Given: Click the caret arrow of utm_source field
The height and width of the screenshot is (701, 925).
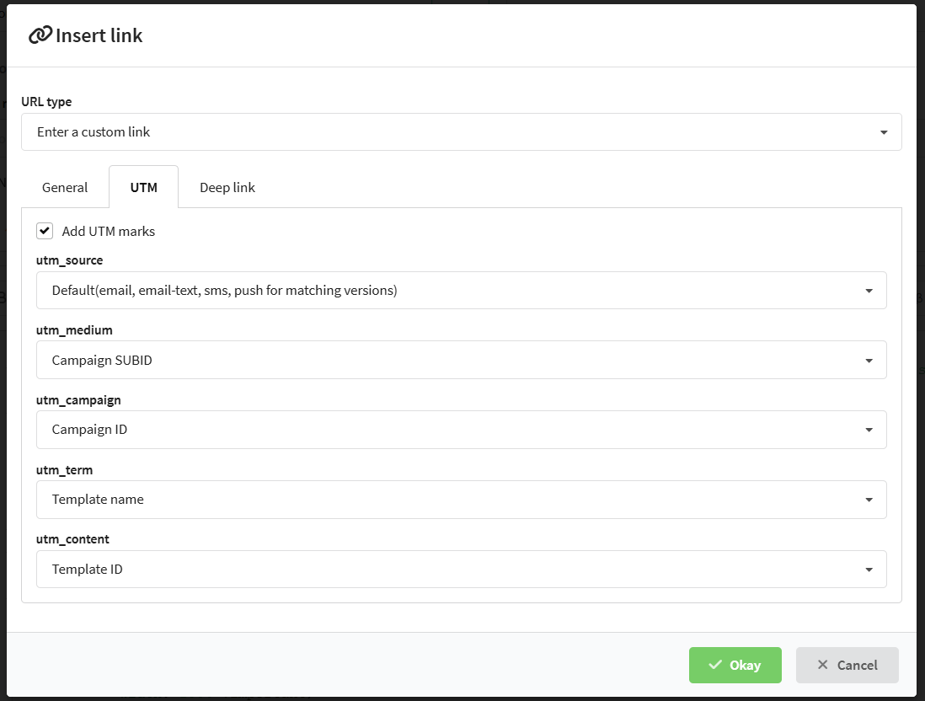Looking at the screenshot, I should 869,291.
